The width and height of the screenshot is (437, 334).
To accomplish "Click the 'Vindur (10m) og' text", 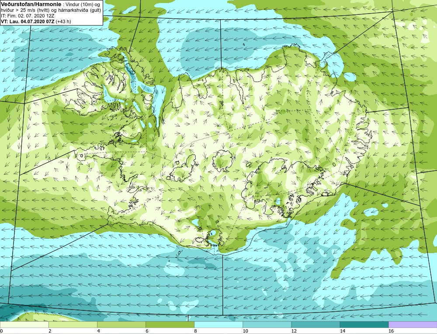I will 82,4.
